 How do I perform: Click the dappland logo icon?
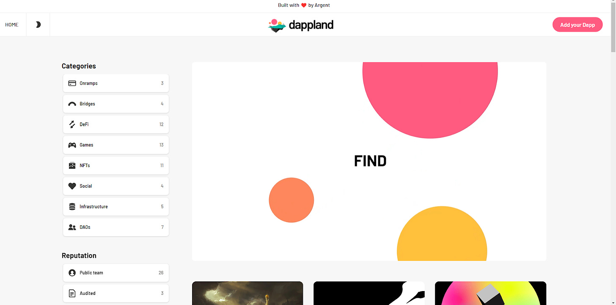tap(277, 25)
